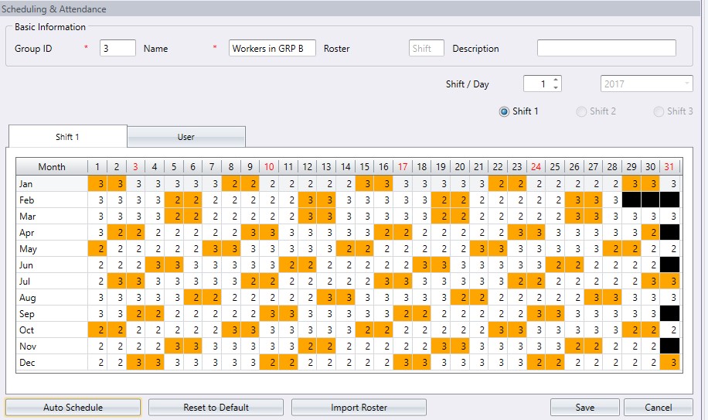Image resolution: width=708 pixels, height=420 pixels.
Task: Click the Name field 'Workers in GRP B'
Action: (272, 48)
